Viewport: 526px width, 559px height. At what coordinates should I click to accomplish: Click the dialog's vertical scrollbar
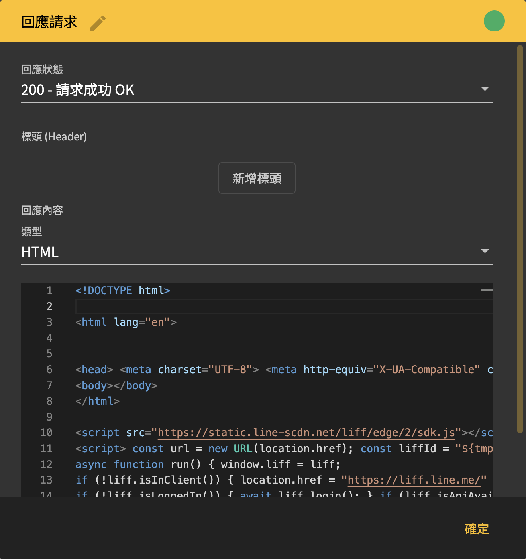pos(520,239)
